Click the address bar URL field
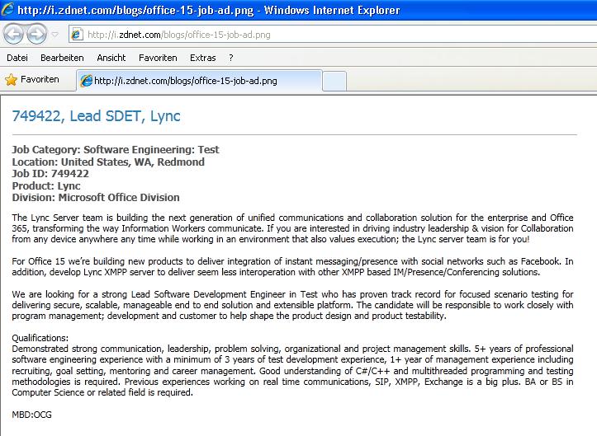Image resolution: width=597 pixels, height=436 pixels. [x=333, y=35]
